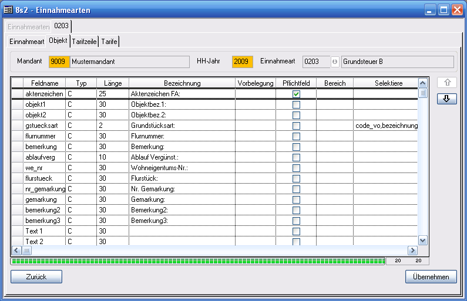The width and height of the screenshot is (467, 301).
Task: Click the Bezeichnung cell 'Grundstücksart:'
Action: [182, 126]
